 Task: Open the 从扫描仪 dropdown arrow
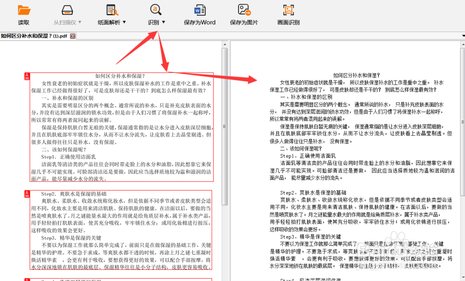(80, 22)
